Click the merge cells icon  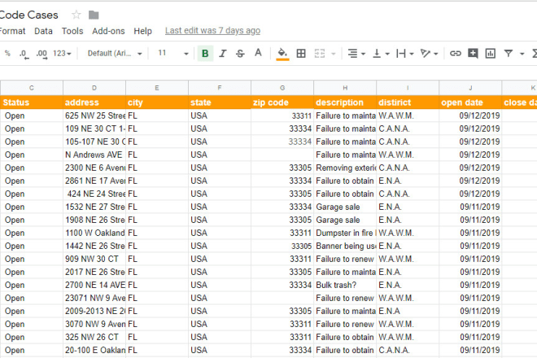tap(320, 54)
